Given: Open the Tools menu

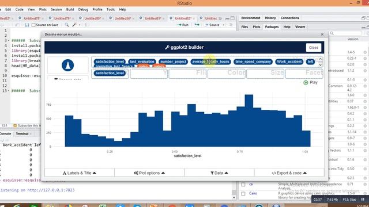Looking at the screenshot, I should point(111,9).
